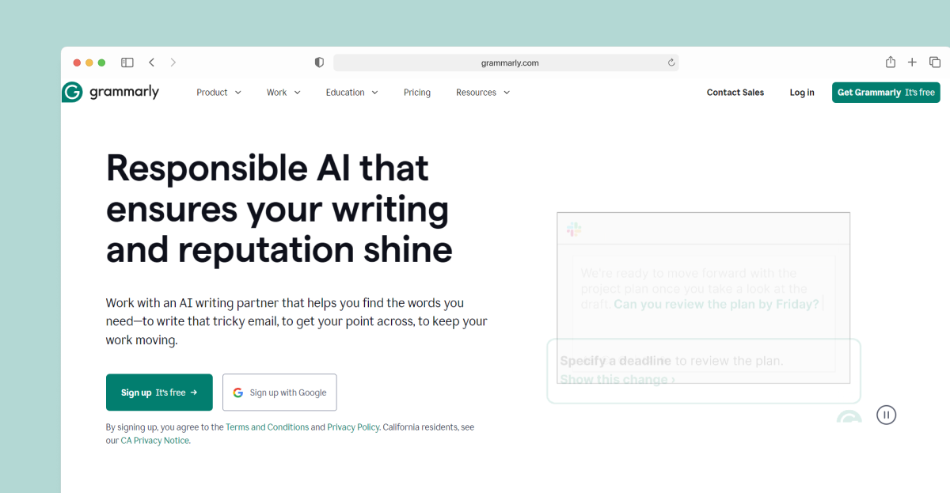Click Show this change in the suggestion
This screenshot has height=493, width=950.
pos(617,380)
